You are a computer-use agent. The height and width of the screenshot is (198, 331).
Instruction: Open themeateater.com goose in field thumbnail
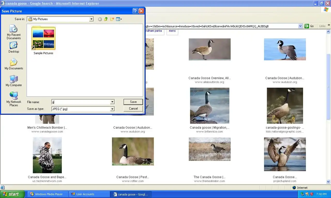(209, 149)
